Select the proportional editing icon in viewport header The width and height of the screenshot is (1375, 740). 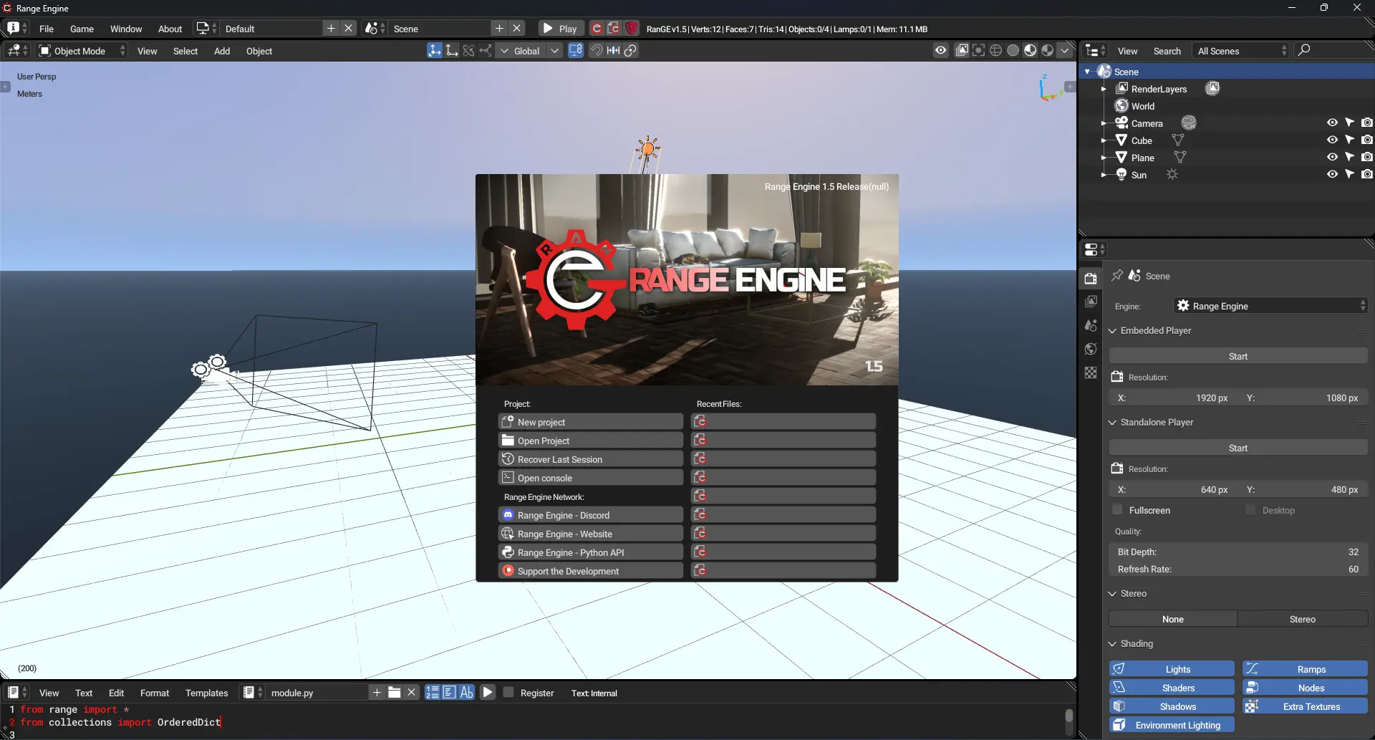click(630, 50)
